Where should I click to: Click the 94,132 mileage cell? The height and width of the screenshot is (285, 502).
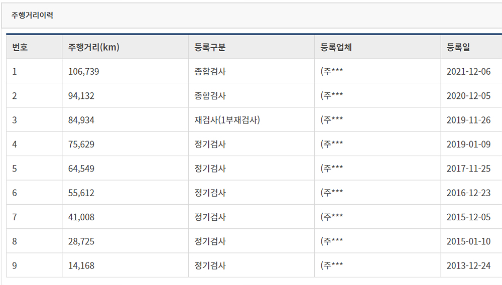tap(81, 96)
